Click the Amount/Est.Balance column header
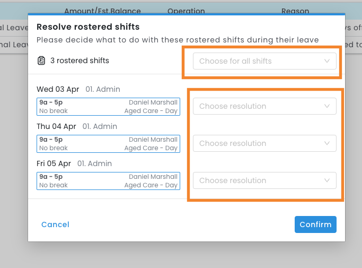Screen dimensions: 362x268 pyautogui.click(x=103, y=11)
